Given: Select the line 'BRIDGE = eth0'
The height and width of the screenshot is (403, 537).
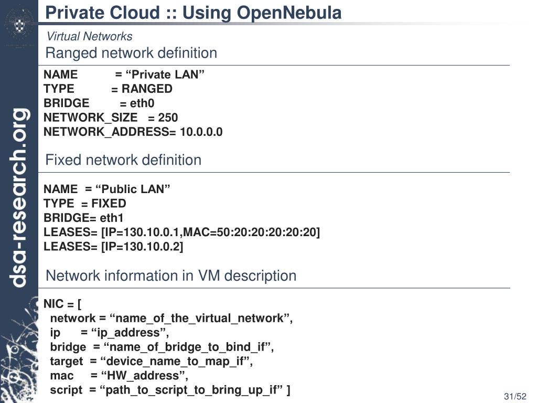Looking at the screenshot, I should [x=99, y=103].
